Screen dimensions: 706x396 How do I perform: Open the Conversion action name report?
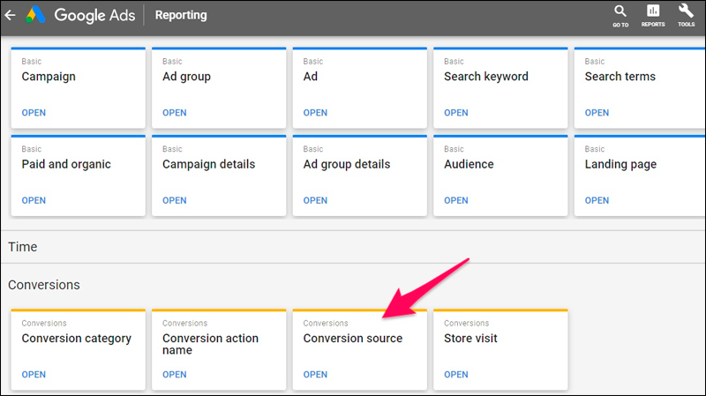[x=174, y=375]
